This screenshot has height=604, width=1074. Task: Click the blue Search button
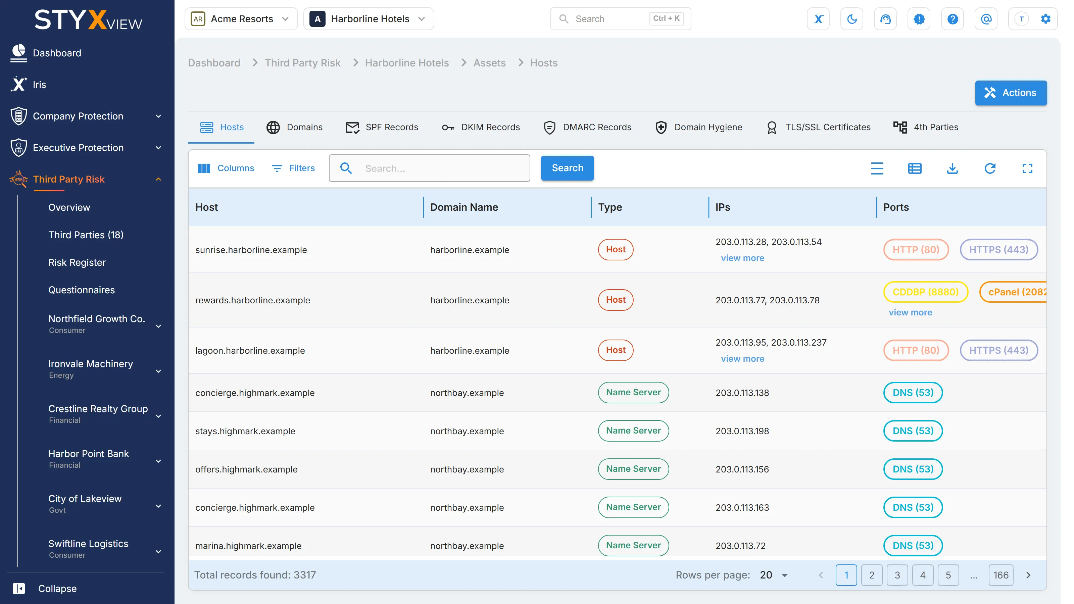567,168
